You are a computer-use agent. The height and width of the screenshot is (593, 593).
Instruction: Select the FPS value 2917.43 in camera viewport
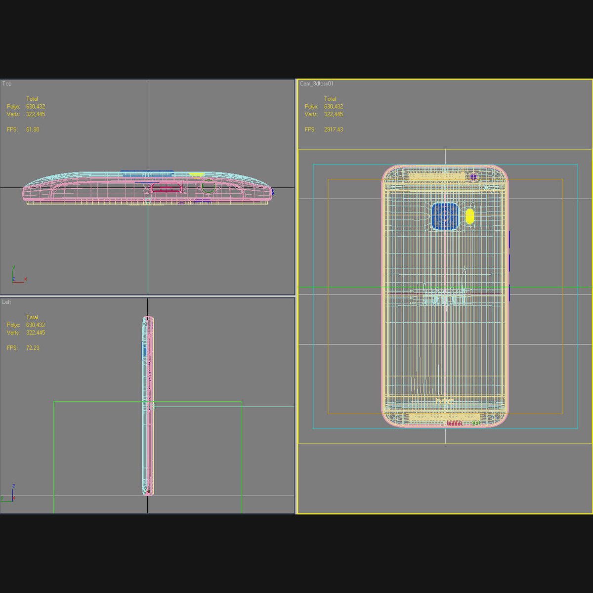(x=334, y=129)
